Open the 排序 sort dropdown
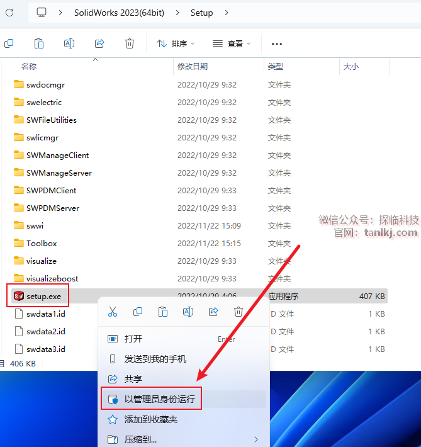The image size is (421, 447). [176, 43]
